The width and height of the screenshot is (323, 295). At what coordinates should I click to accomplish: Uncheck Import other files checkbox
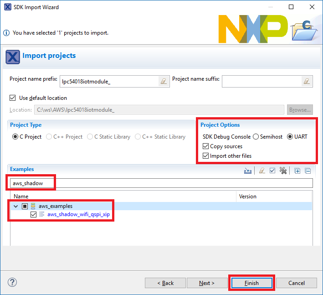(205, 156)
